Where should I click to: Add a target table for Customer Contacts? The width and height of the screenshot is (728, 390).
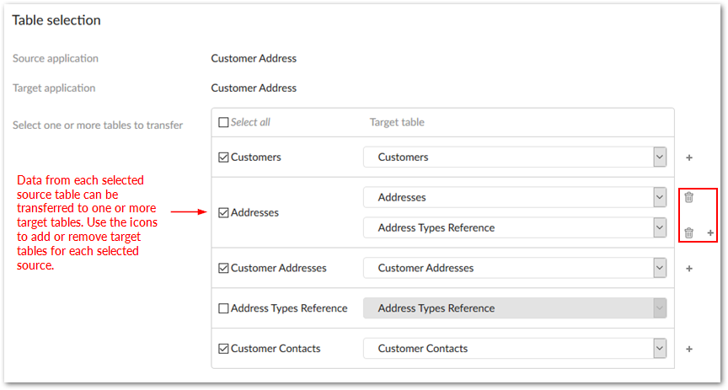pyautogui.click(x=688, y=349)
